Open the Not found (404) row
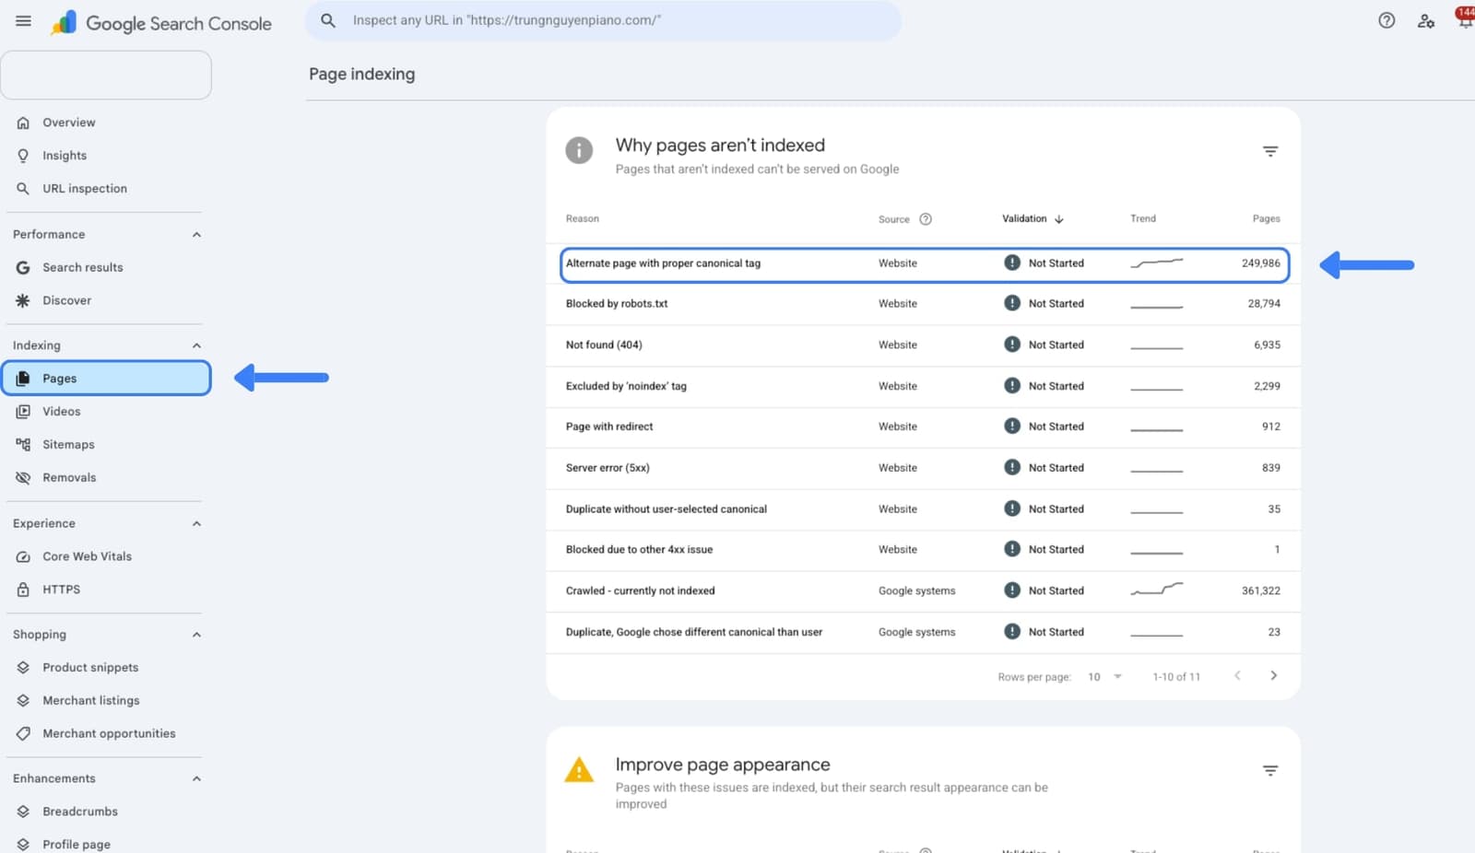 924,345
